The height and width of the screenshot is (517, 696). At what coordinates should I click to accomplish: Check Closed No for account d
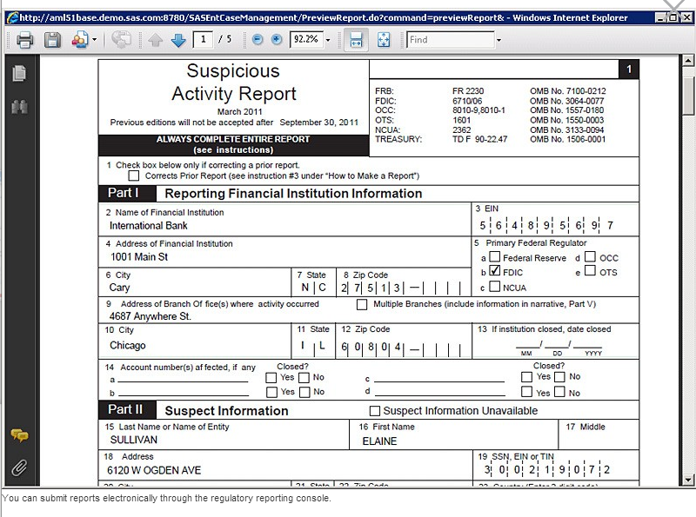(x=560, y=392)
